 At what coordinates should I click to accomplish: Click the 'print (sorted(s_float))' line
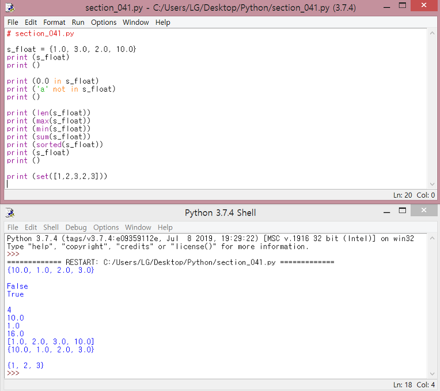[x=55, y=145]
